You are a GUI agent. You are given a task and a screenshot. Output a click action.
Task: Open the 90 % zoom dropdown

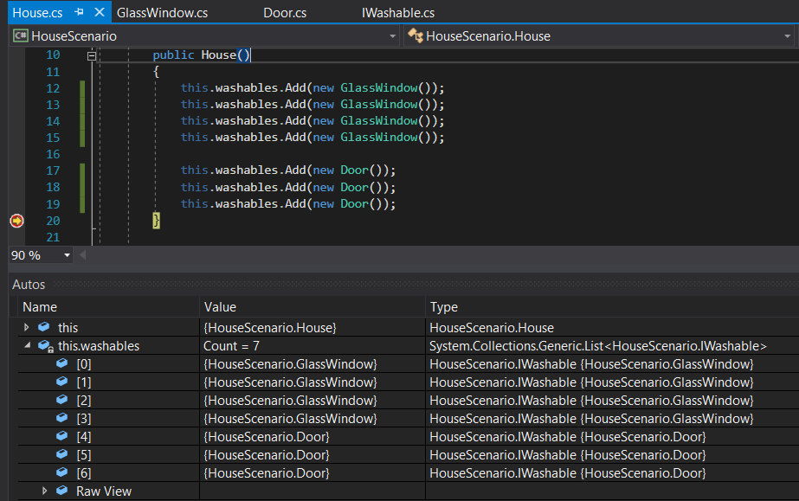pos(67,255)
